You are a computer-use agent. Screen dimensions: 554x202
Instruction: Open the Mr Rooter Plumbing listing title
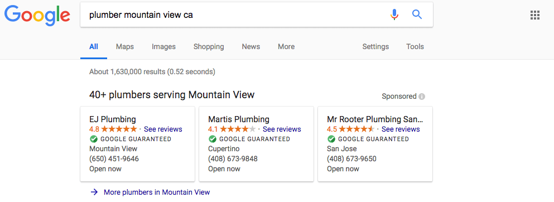tap(375, 119)
